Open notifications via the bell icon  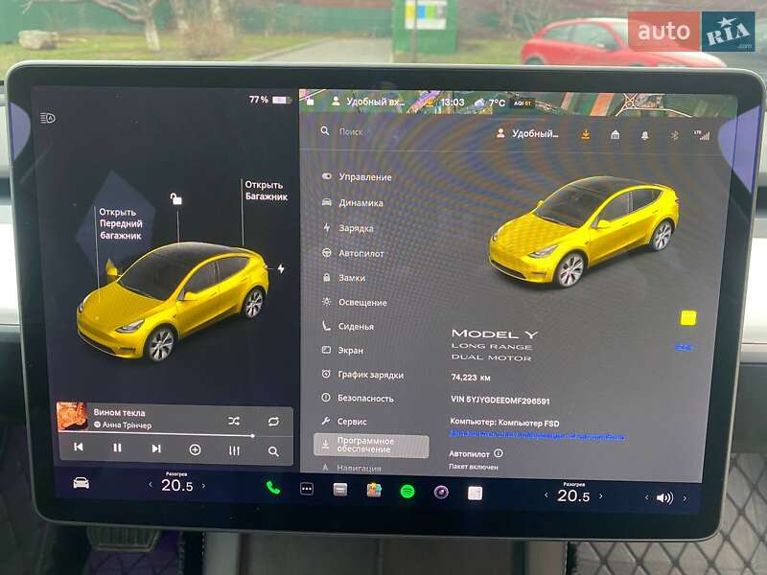point(645,136)
